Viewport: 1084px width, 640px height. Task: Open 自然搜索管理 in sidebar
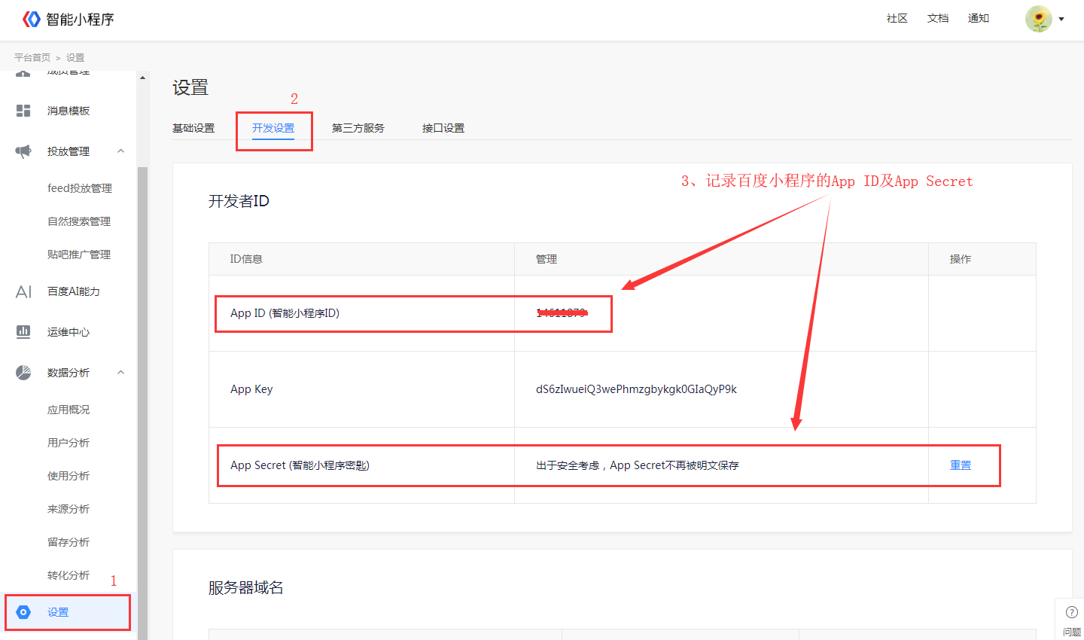tap(79, 221)
